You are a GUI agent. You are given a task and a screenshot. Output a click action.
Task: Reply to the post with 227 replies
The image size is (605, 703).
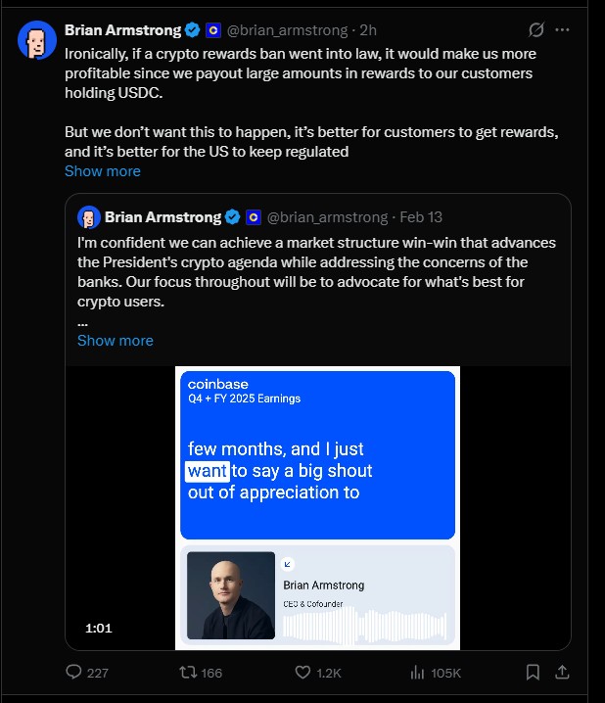(73, 673)
